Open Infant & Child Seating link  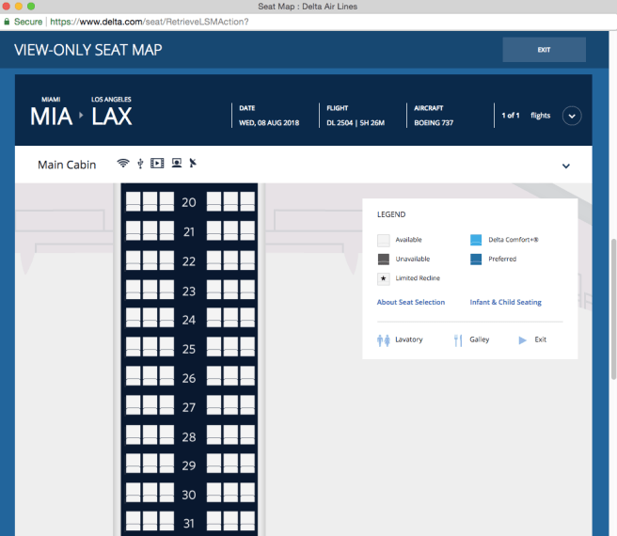pyautogui.click(x=505, y=303)
